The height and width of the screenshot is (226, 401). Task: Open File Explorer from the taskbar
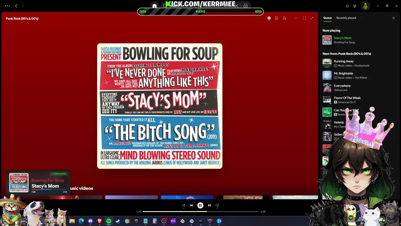tap(72, 221)
